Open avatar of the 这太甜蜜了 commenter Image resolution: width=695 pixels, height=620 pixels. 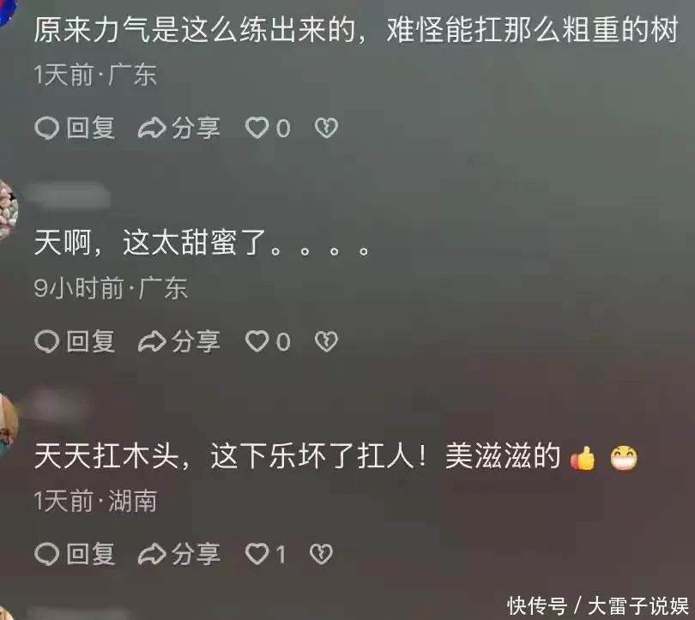pyautogui.click(x=8, y=210)
